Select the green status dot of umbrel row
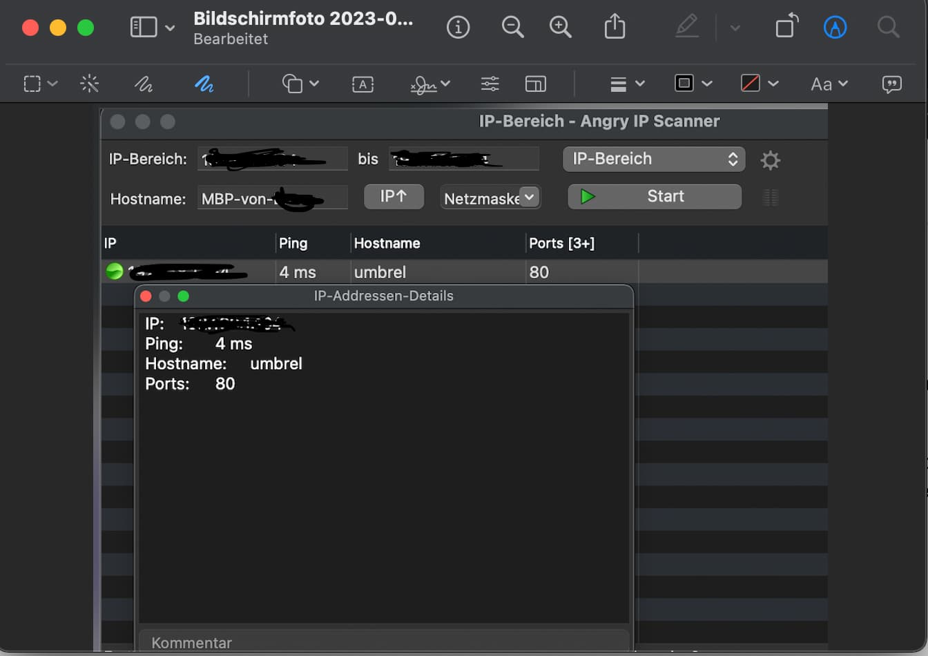Image resolution: width=928 pixels, height=656 pixels. point(115,271)
